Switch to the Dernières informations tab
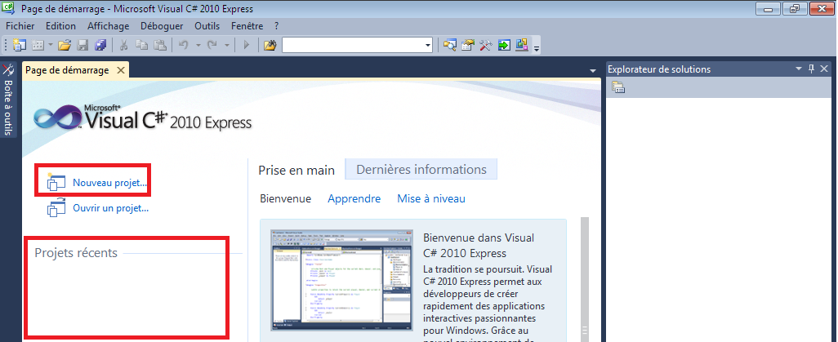 (x=421, y=170)
